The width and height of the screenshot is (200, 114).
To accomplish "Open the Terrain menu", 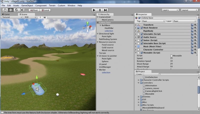I will point(52,5).
